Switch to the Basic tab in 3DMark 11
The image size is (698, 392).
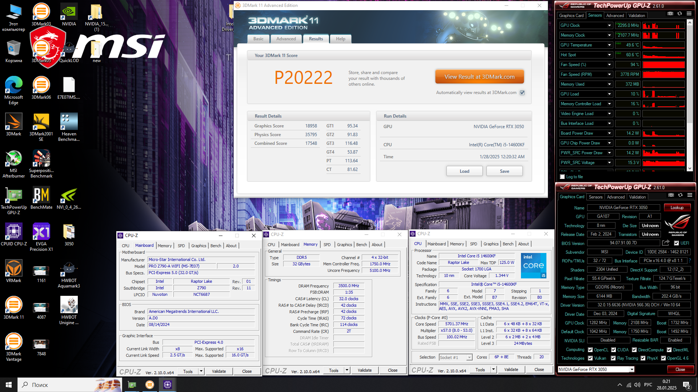(x=258, y=39)
